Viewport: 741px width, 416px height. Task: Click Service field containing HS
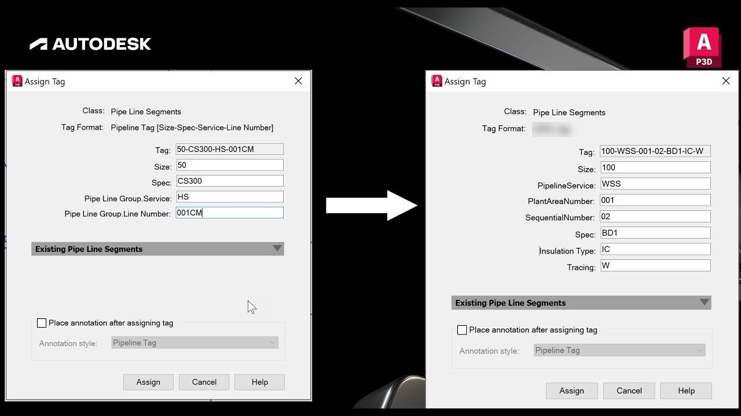[x=229, y=197]
